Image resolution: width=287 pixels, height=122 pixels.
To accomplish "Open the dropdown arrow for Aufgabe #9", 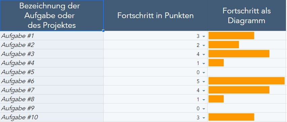I will [x=204, y=109].
